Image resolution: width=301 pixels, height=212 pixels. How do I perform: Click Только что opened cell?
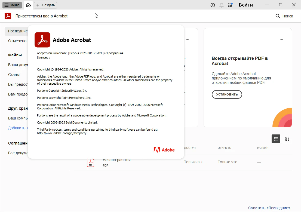click(x=228, y=162)
